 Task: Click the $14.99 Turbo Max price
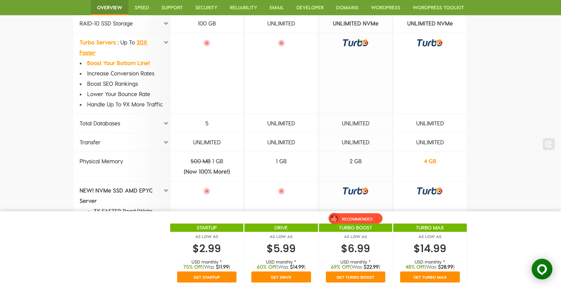(x=430, y=248)
